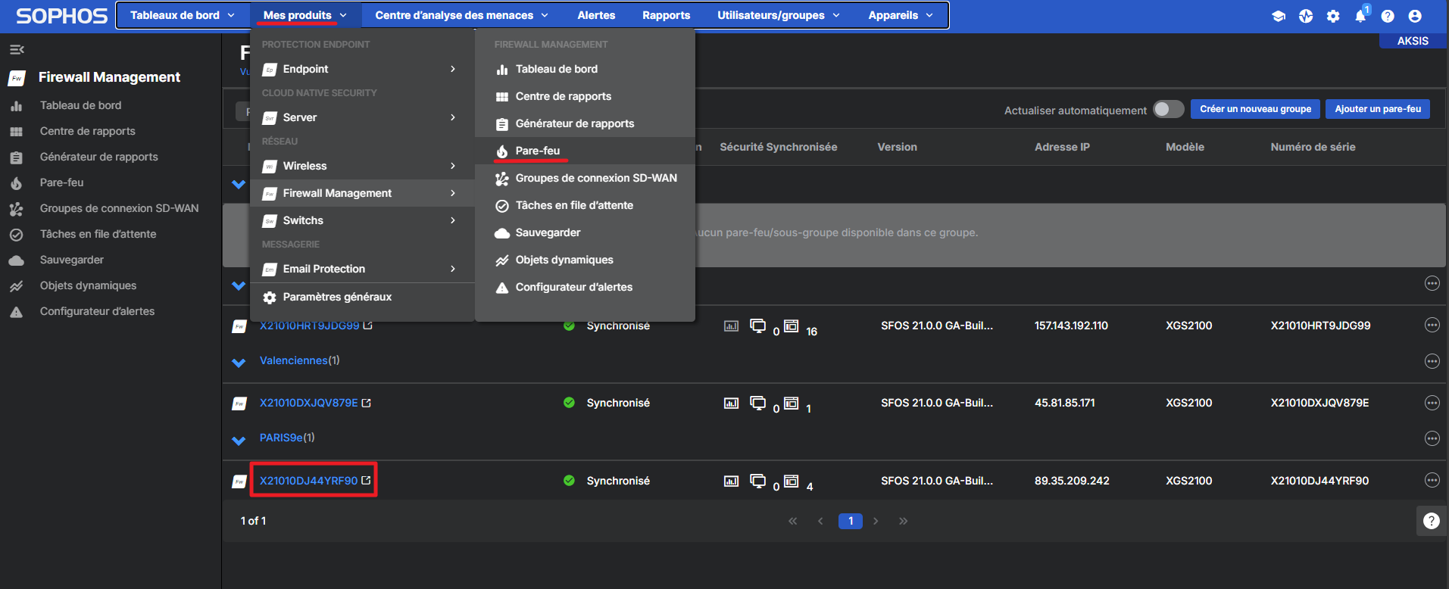Open Sauvegarder in the left sidebar
The height and width of the screenshot is (589, 1449).
click(72, 260)
